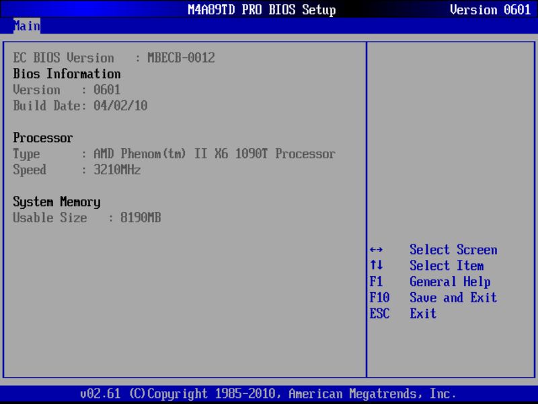Viewport: 538px width, 404px height.
Task: Select the EC BIOS Version entry
Action: [113, 57]
